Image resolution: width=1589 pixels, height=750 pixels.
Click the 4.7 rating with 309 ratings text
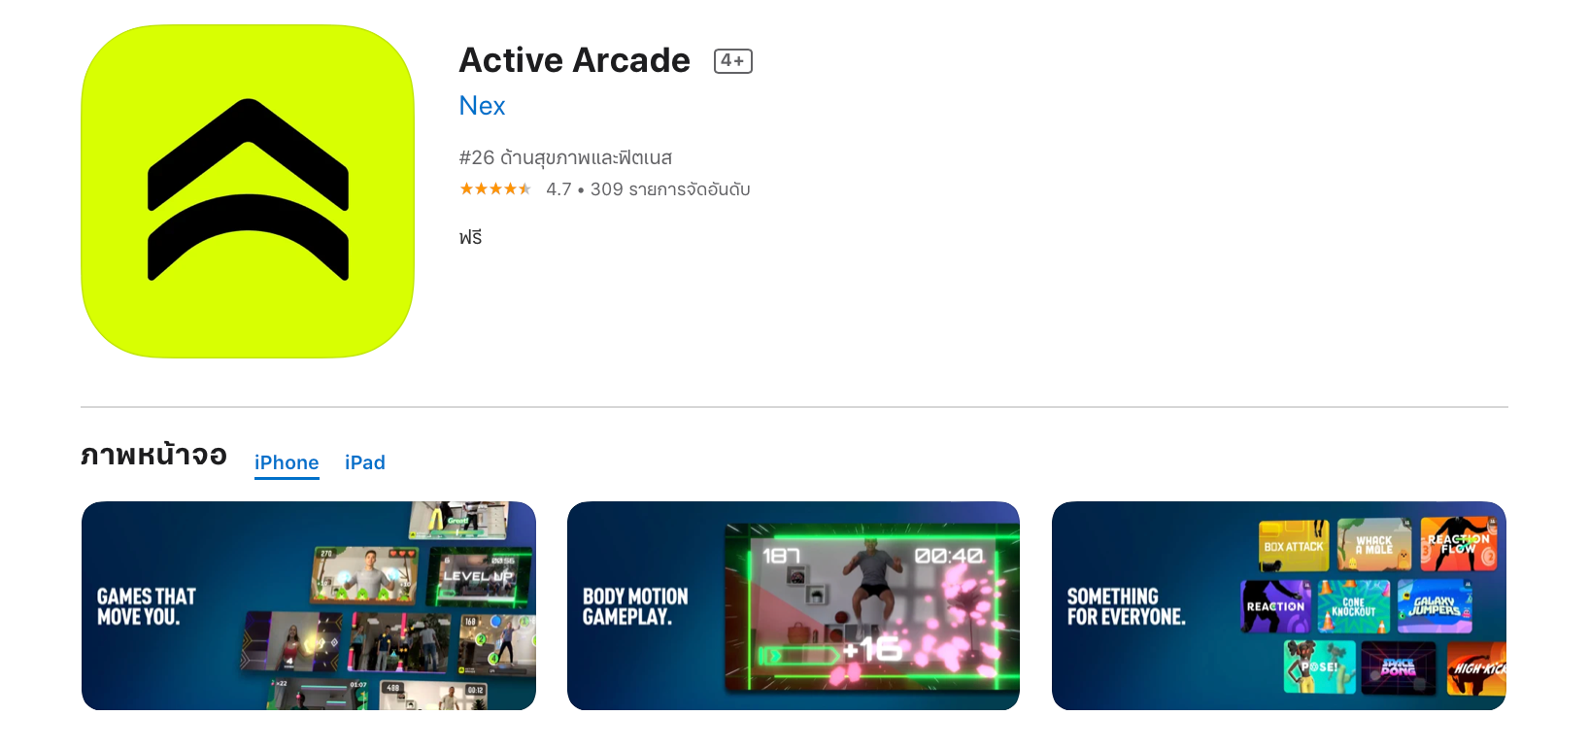pos(648,189)
